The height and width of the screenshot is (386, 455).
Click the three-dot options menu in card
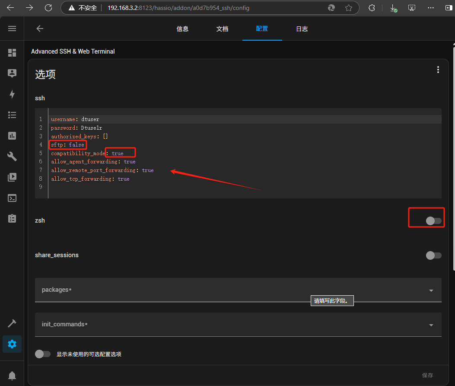point(438,70)
